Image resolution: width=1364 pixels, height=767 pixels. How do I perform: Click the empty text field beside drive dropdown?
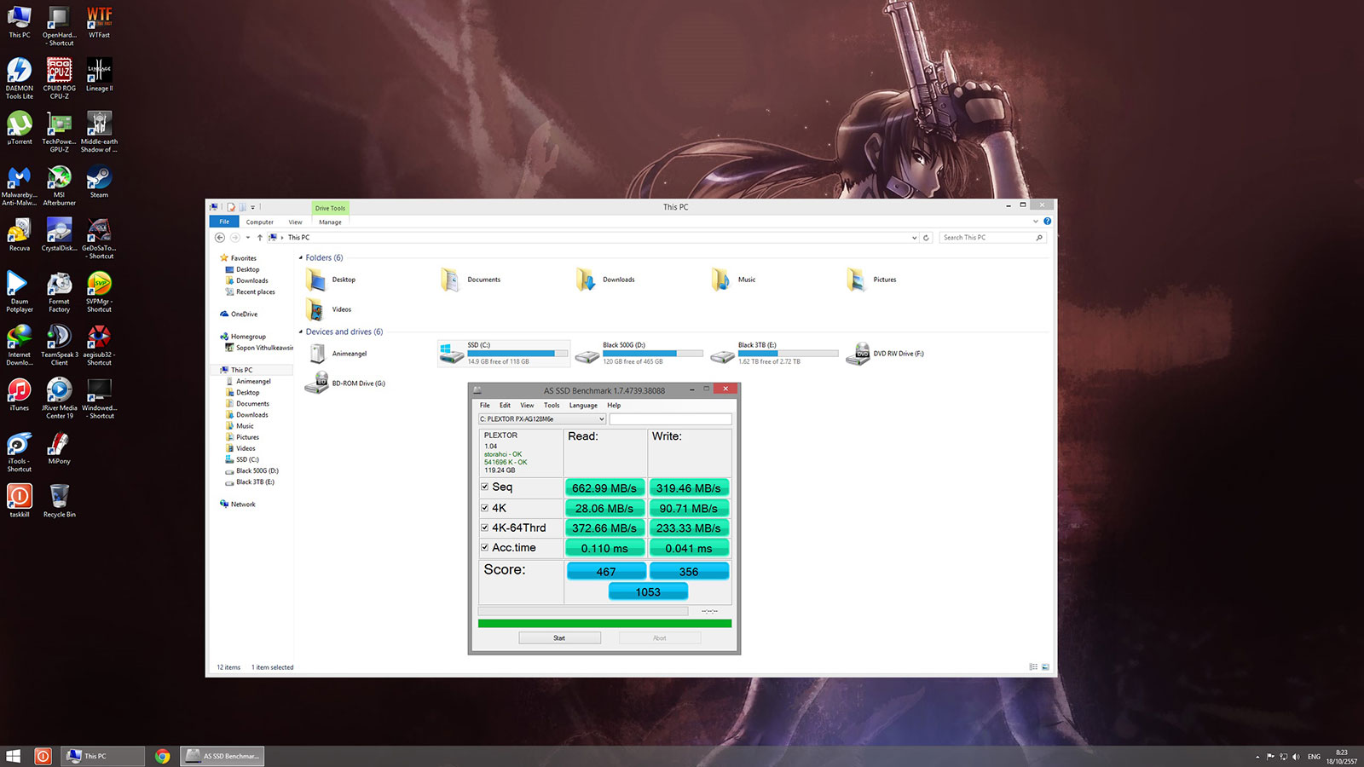point(670,419)
